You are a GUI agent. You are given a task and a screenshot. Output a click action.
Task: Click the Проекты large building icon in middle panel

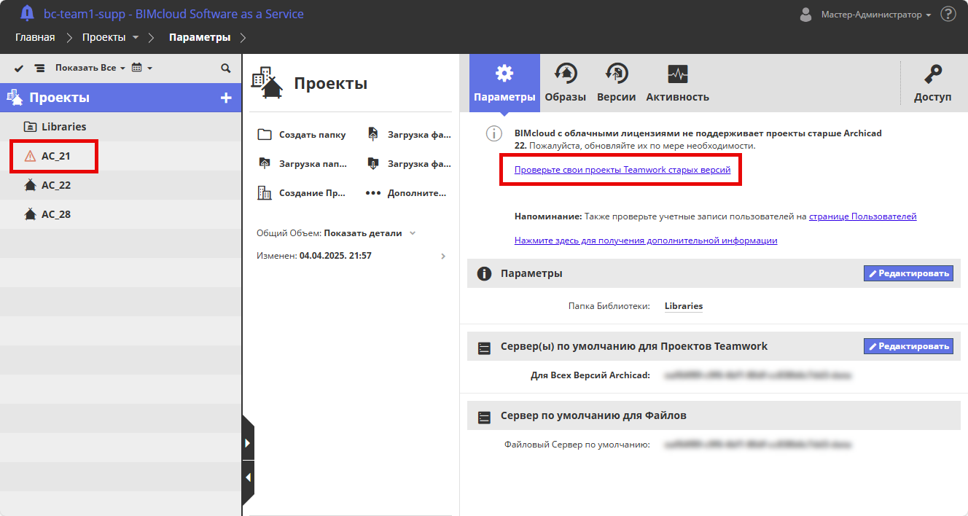tap(267, 83)
